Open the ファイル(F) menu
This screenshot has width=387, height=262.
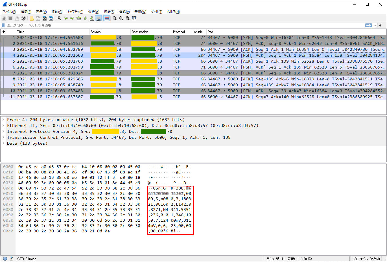9,12
